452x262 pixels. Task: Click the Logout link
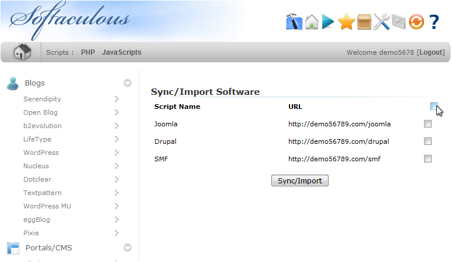[x=432, y=52]
